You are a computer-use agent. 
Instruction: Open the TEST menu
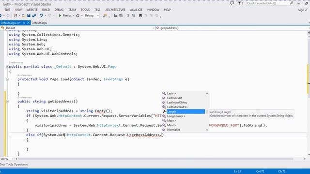pos(97,10)
